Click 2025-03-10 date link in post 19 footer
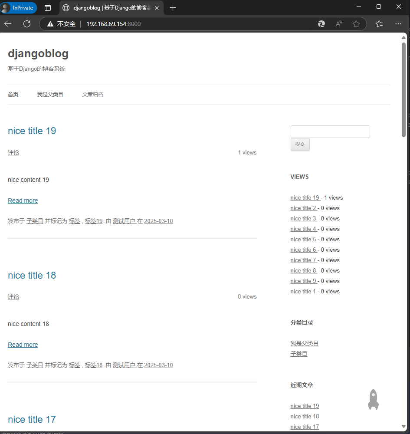Screen dimensions: 410x434 [158, 221]
